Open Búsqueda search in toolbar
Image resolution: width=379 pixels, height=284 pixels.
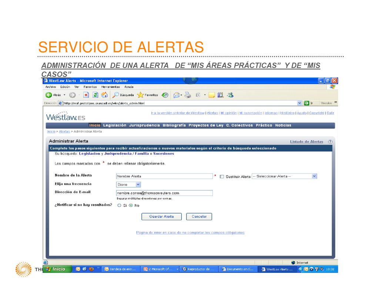(x=123, y=95)
